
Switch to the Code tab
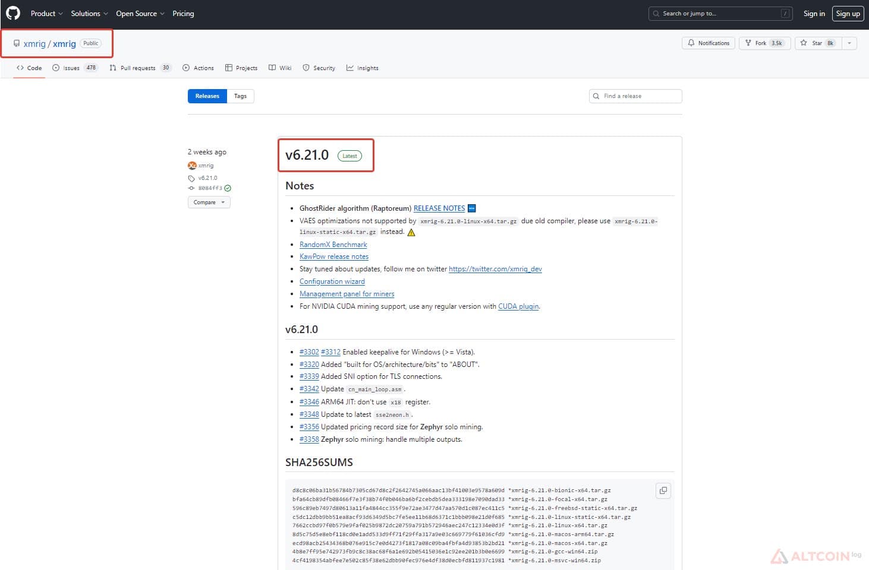(x=29, y=68)
